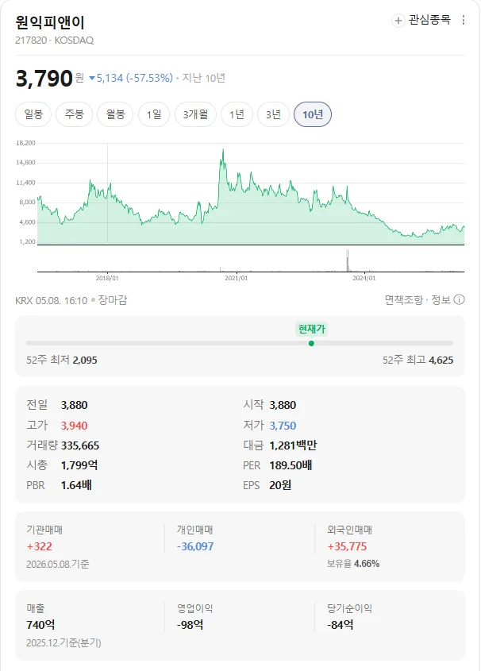The image size is (481, 671).
Task: Click the 기관매매 +322 figure
Action: tap(40, 546)
